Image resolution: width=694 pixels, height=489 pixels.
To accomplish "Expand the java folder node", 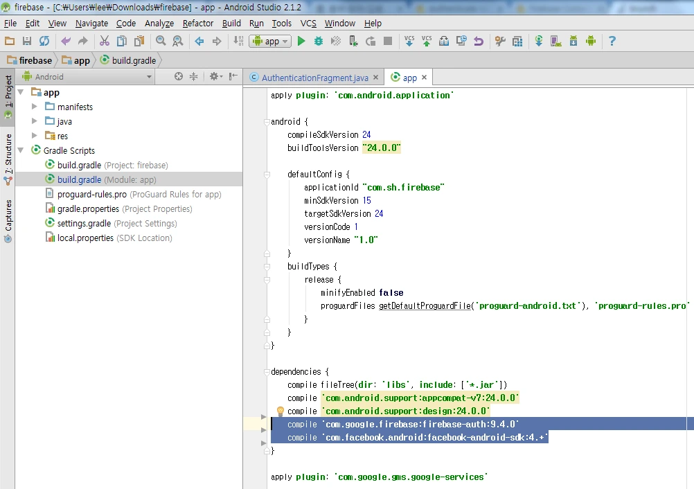I will coord(35,121).
